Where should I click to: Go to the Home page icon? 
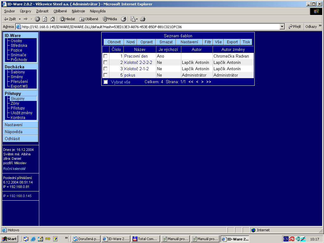53,19
